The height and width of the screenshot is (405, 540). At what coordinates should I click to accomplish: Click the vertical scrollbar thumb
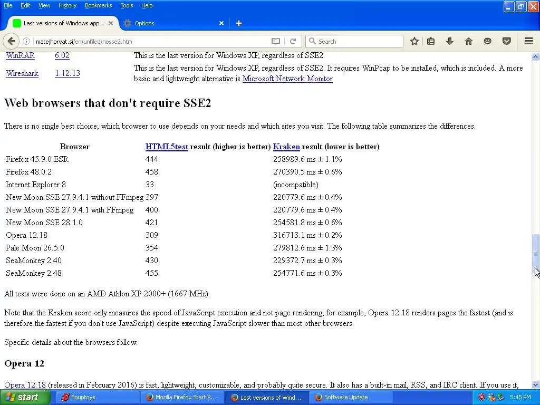coord(536,253)
